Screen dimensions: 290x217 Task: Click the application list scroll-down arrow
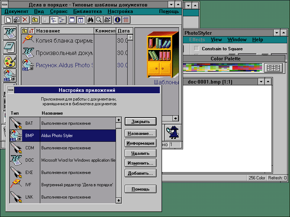(x=119, y=200)
